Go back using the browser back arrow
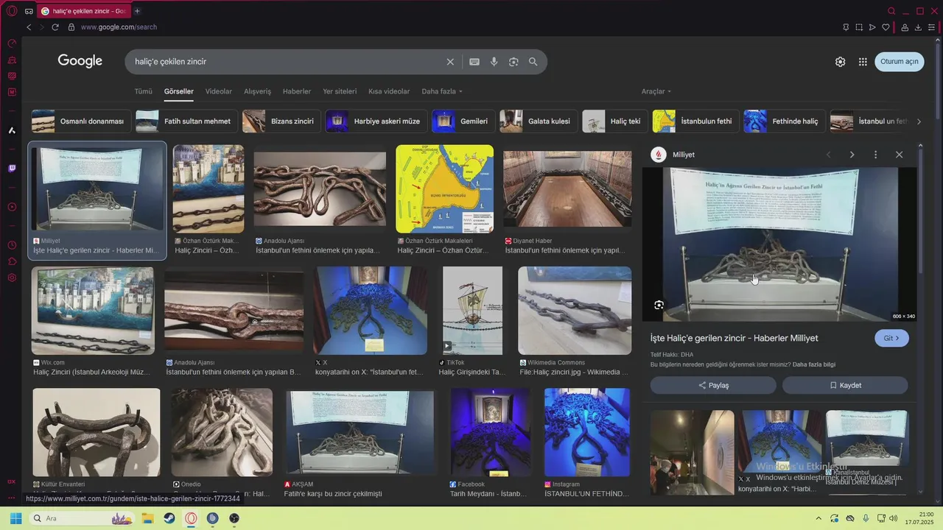This screenshot has height=530, width=943. click(x=29, y=27)
